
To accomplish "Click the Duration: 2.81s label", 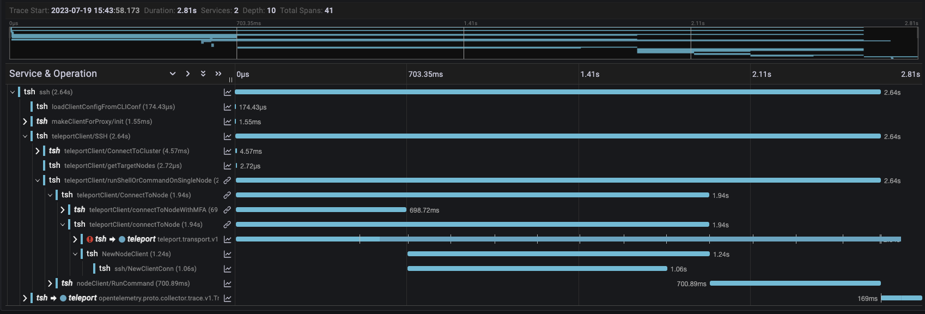I will (171, 10).
